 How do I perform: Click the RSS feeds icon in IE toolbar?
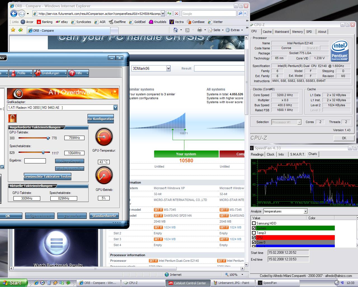point(187,30)
